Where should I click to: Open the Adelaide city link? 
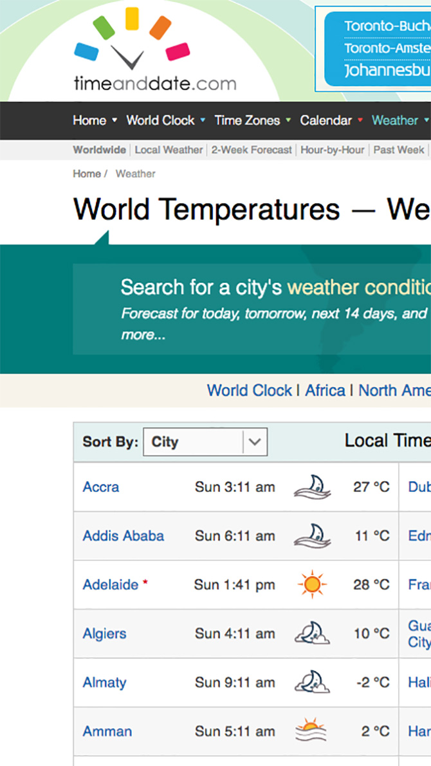[x=111, y=585]
